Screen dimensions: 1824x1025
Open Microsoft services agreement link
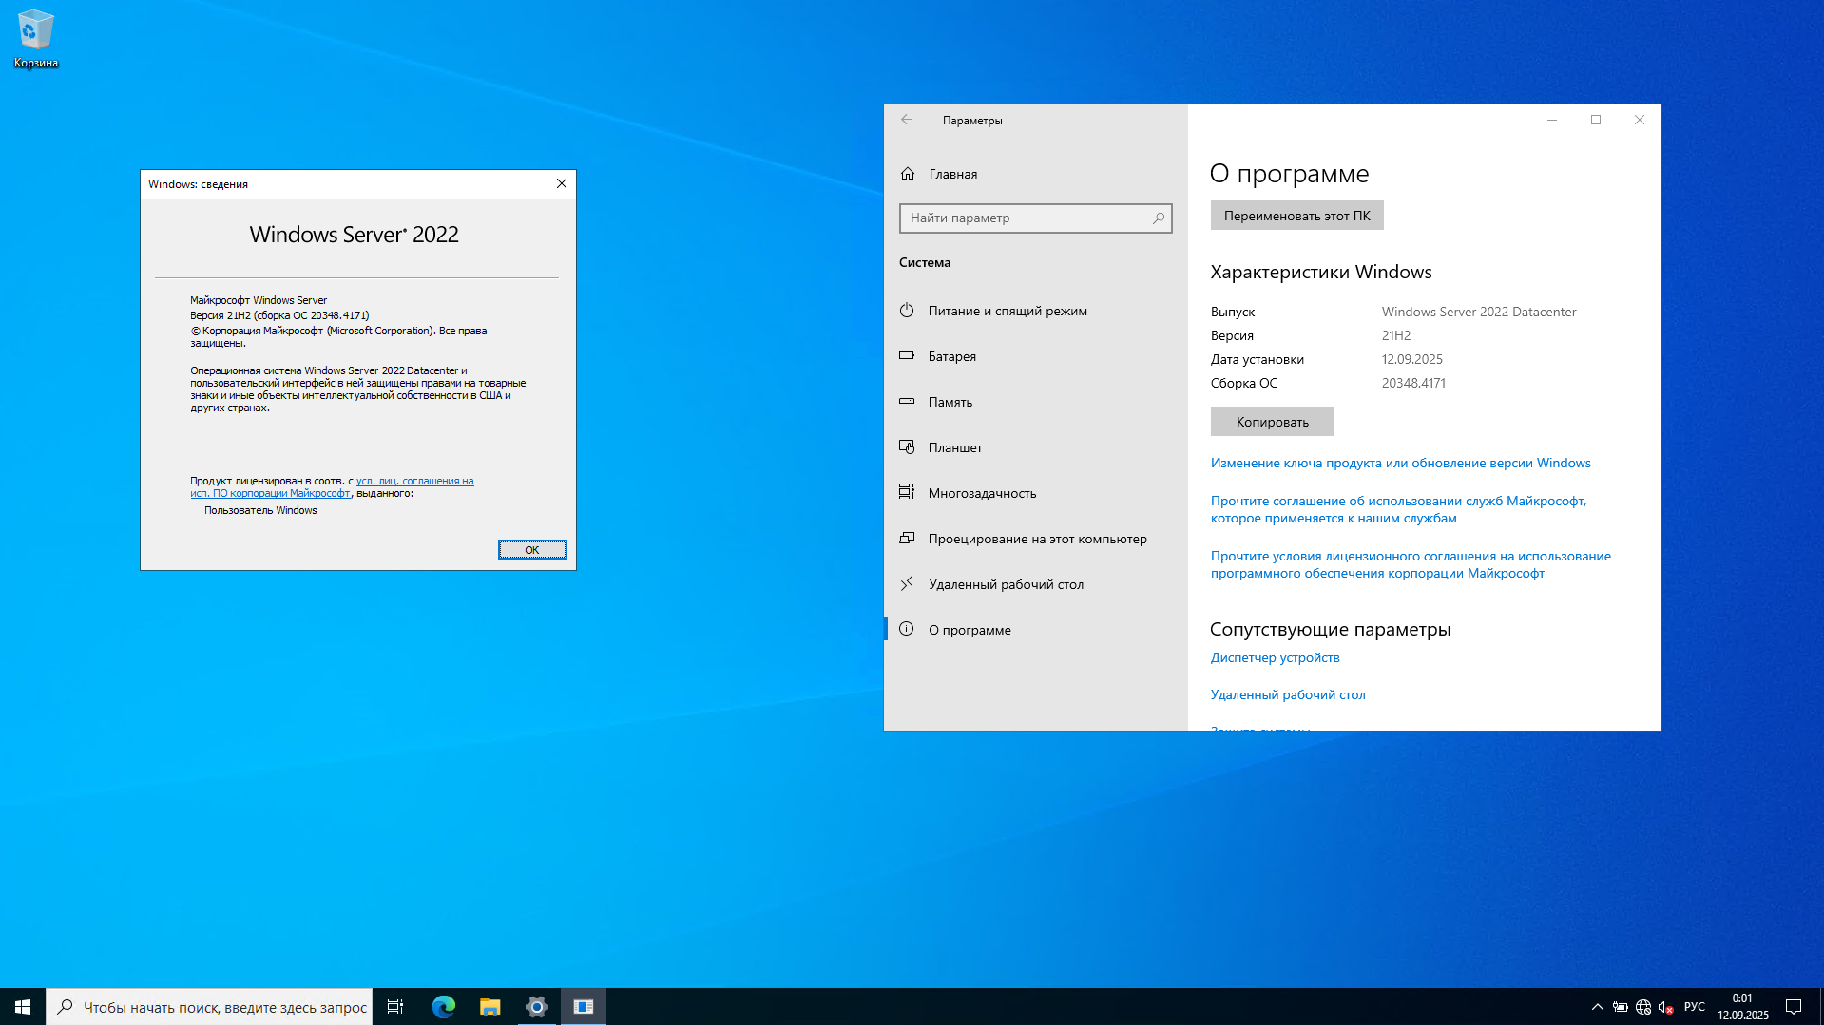pos(1398,509)
